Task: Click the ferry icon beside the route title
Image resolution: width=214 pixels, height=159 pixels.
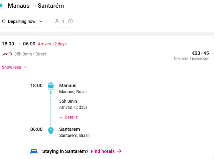Action: pyautogui.click(x=1, y=6)
